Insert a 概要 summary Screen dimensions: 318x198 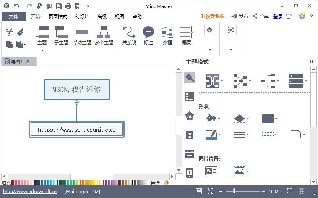click(187, 35)
